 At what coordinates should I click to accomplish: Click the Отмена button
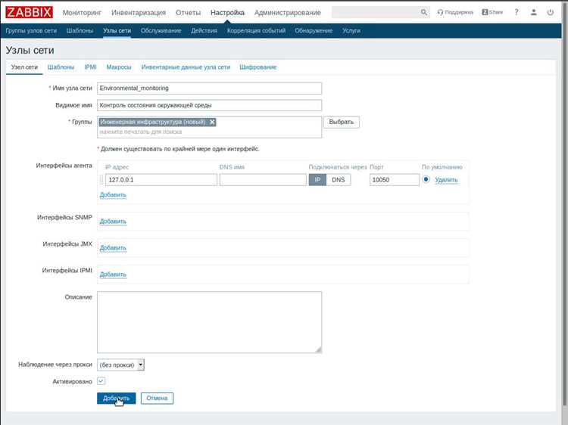[157, 399]
